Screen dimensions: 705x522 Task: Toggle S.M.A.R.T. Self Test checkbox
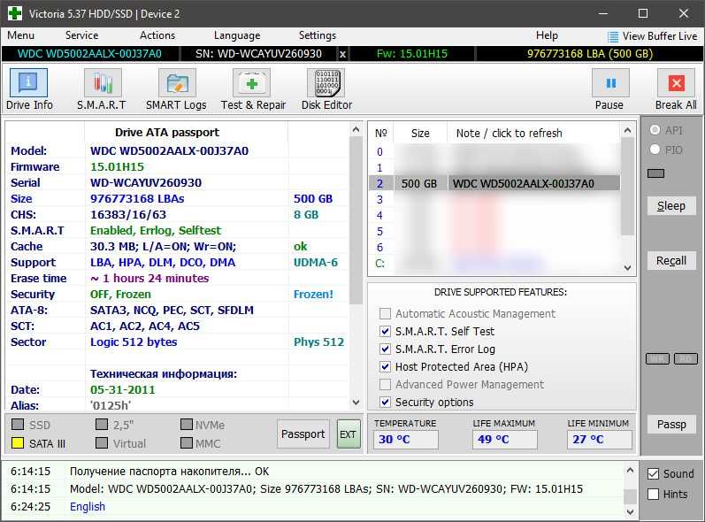pyautogui.click(x=385, y=332)
